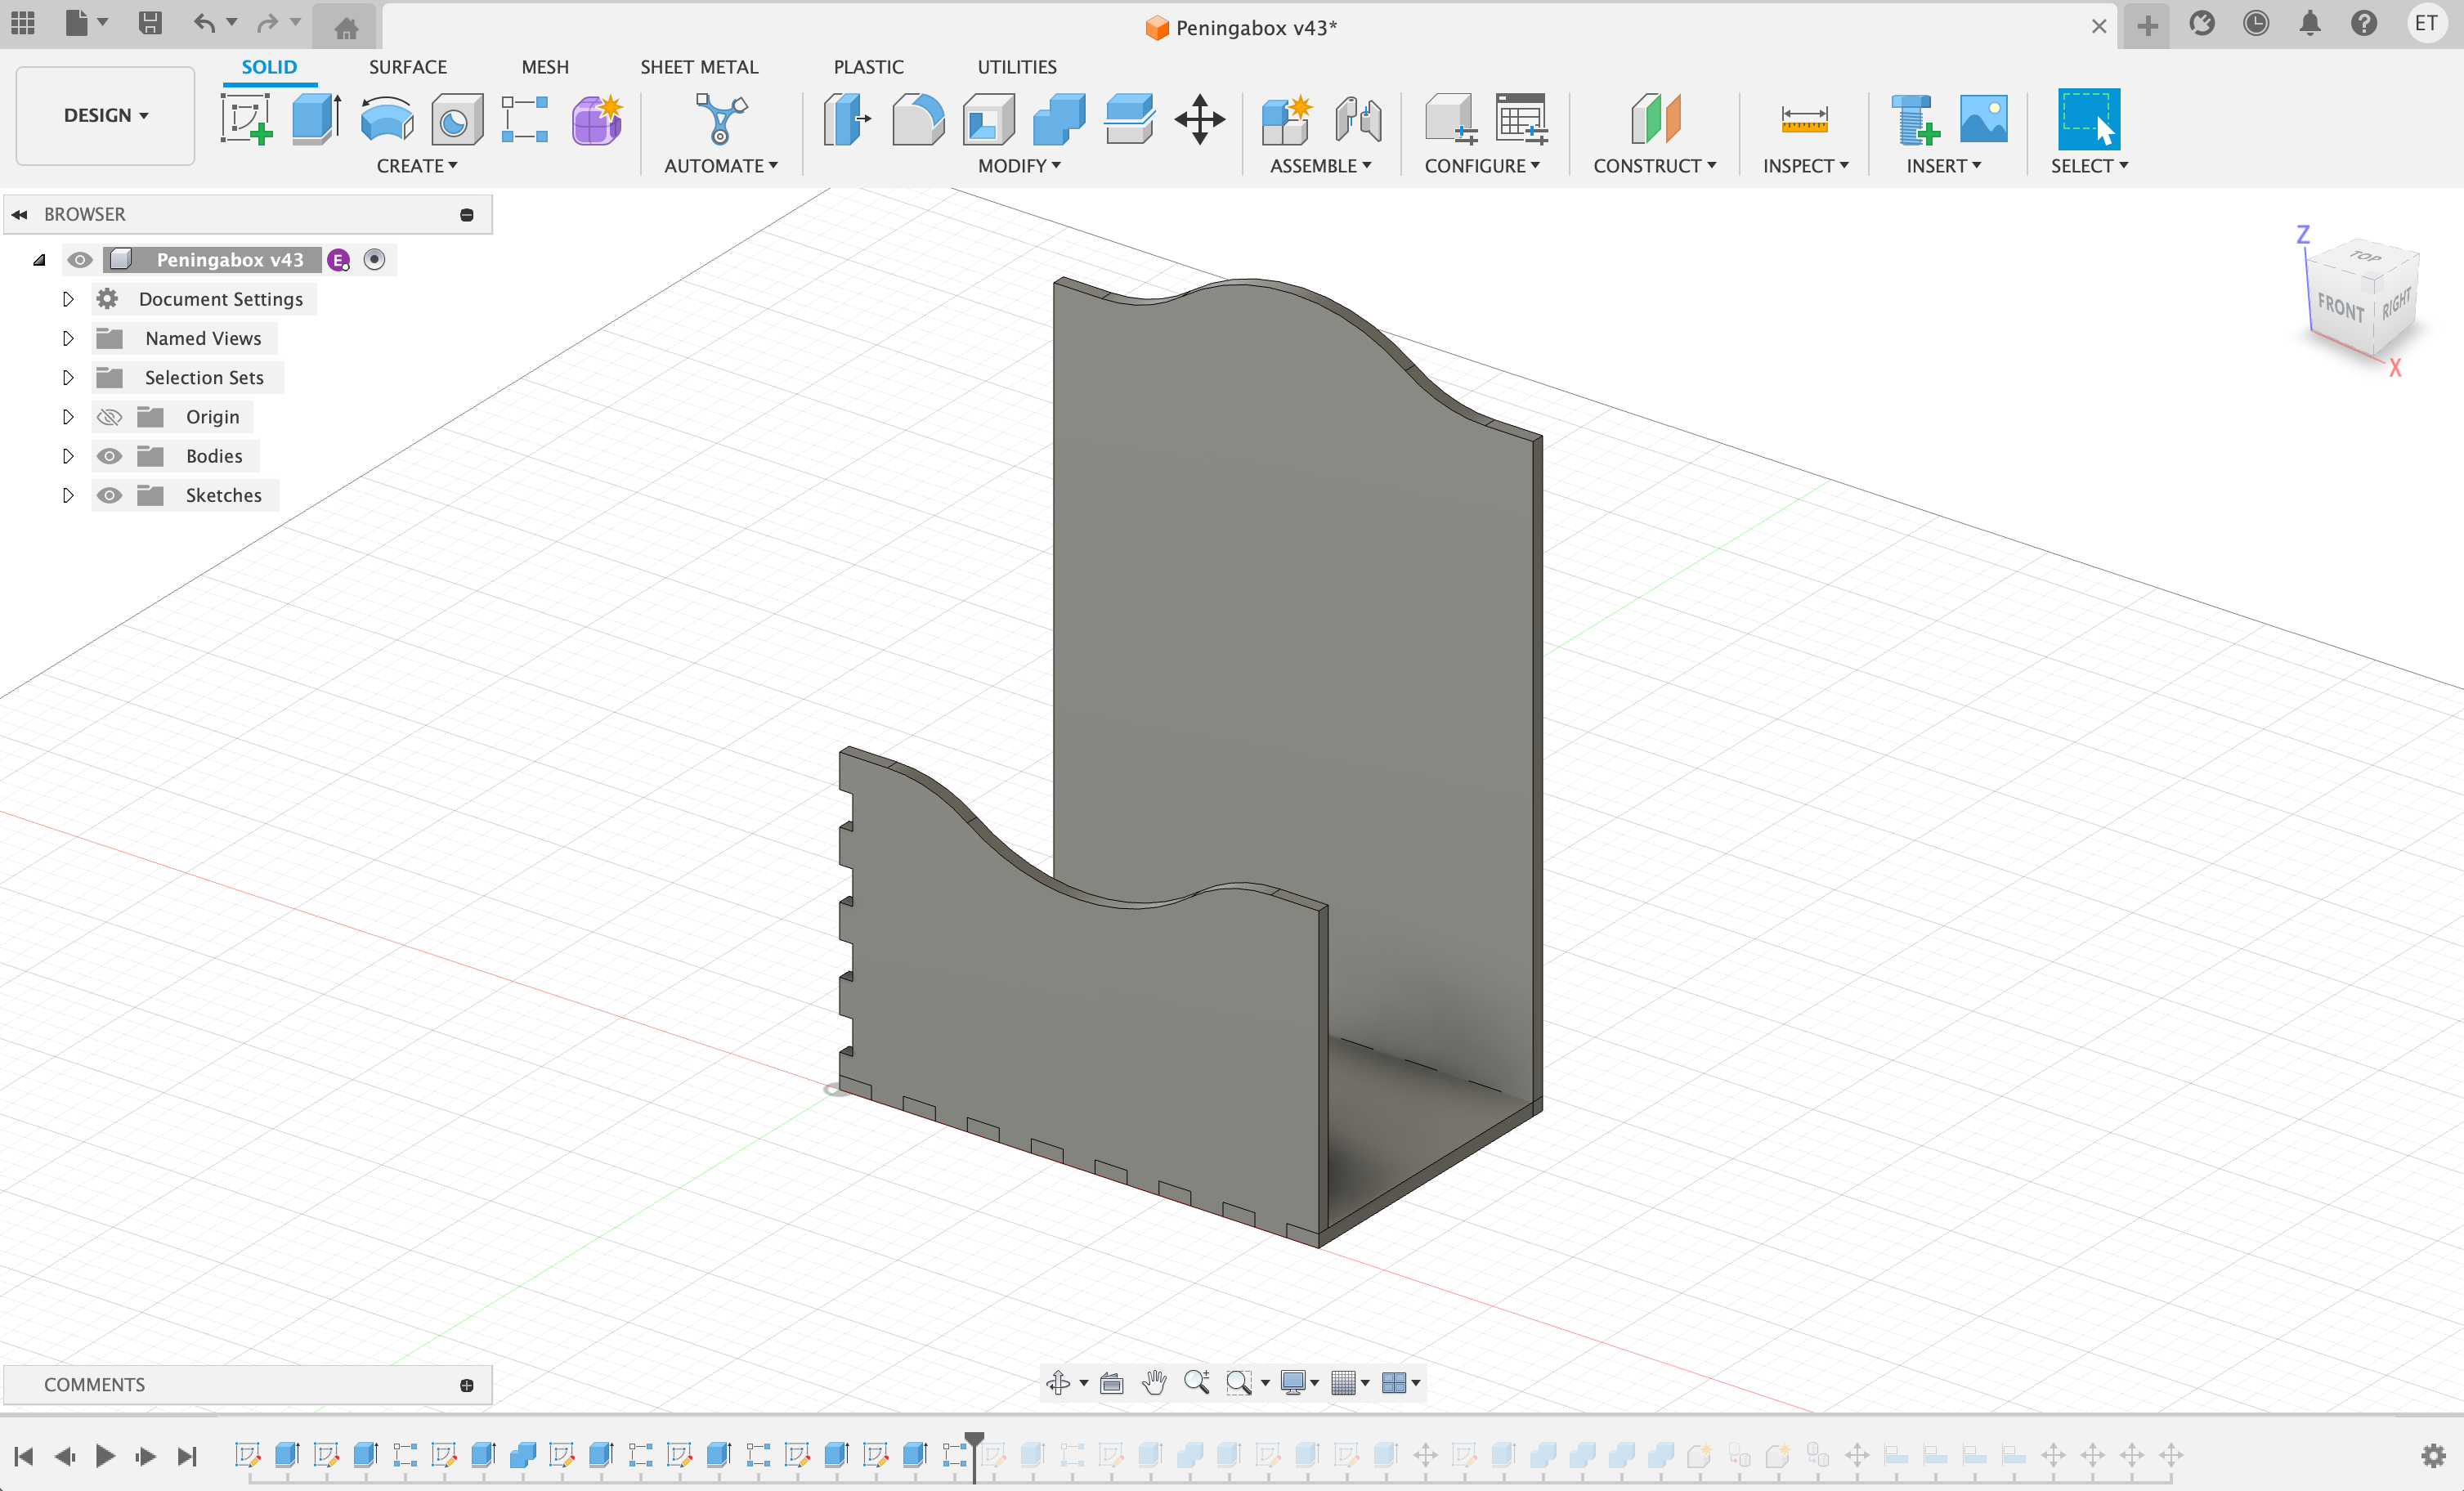This screenshot has width=2464, height=1491.
Task: Select the Measure tool
Action: pyautogui.click(x=1804, y=119)
